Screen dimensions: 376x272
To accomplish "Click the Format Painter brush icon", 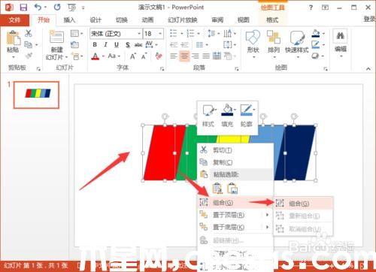I will click(29, 56).
